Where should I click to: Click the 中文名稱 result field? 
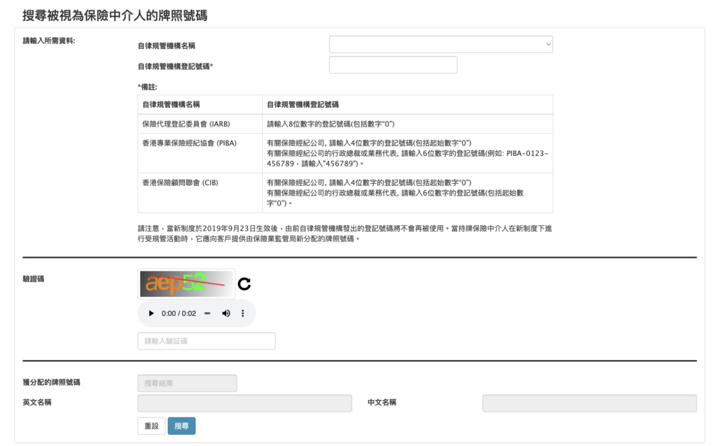pos(589,403)
